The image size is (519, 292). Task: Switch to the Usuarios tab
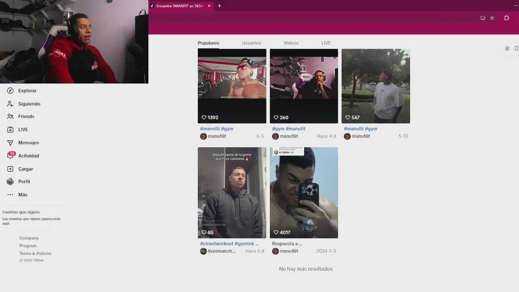point(251,43)
